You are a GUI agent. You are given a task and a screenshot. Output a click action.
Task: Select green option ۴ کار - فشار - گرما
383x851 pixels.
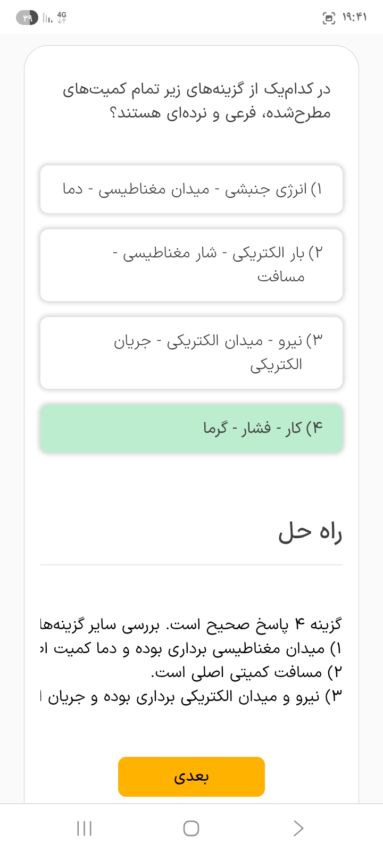(191, 429)
